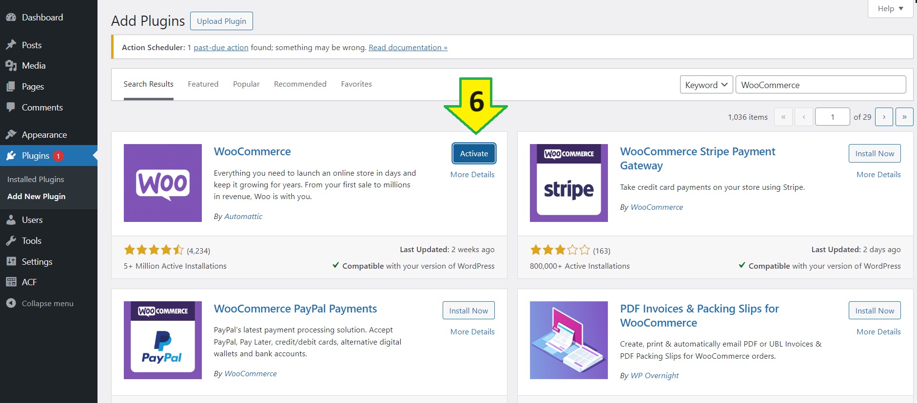Click the WooCommerce Woo logo thumbnail
The image size is (917, 403).
click(163, 183)
